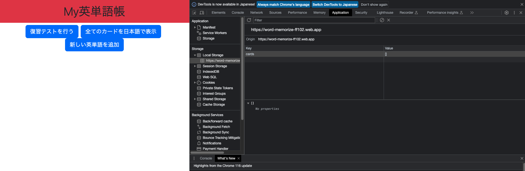Toggle the device toolbar icon

pyautogui.click(x=202, y=13)
